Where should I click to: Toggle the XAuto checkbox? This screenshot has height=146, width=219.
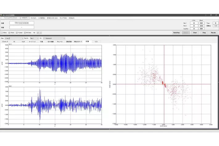[2, 32]
